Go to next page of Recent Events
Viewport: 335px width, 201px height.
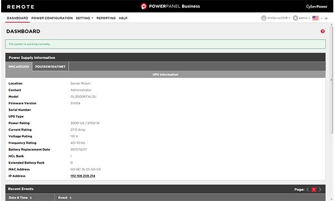[x=320, y=189]
